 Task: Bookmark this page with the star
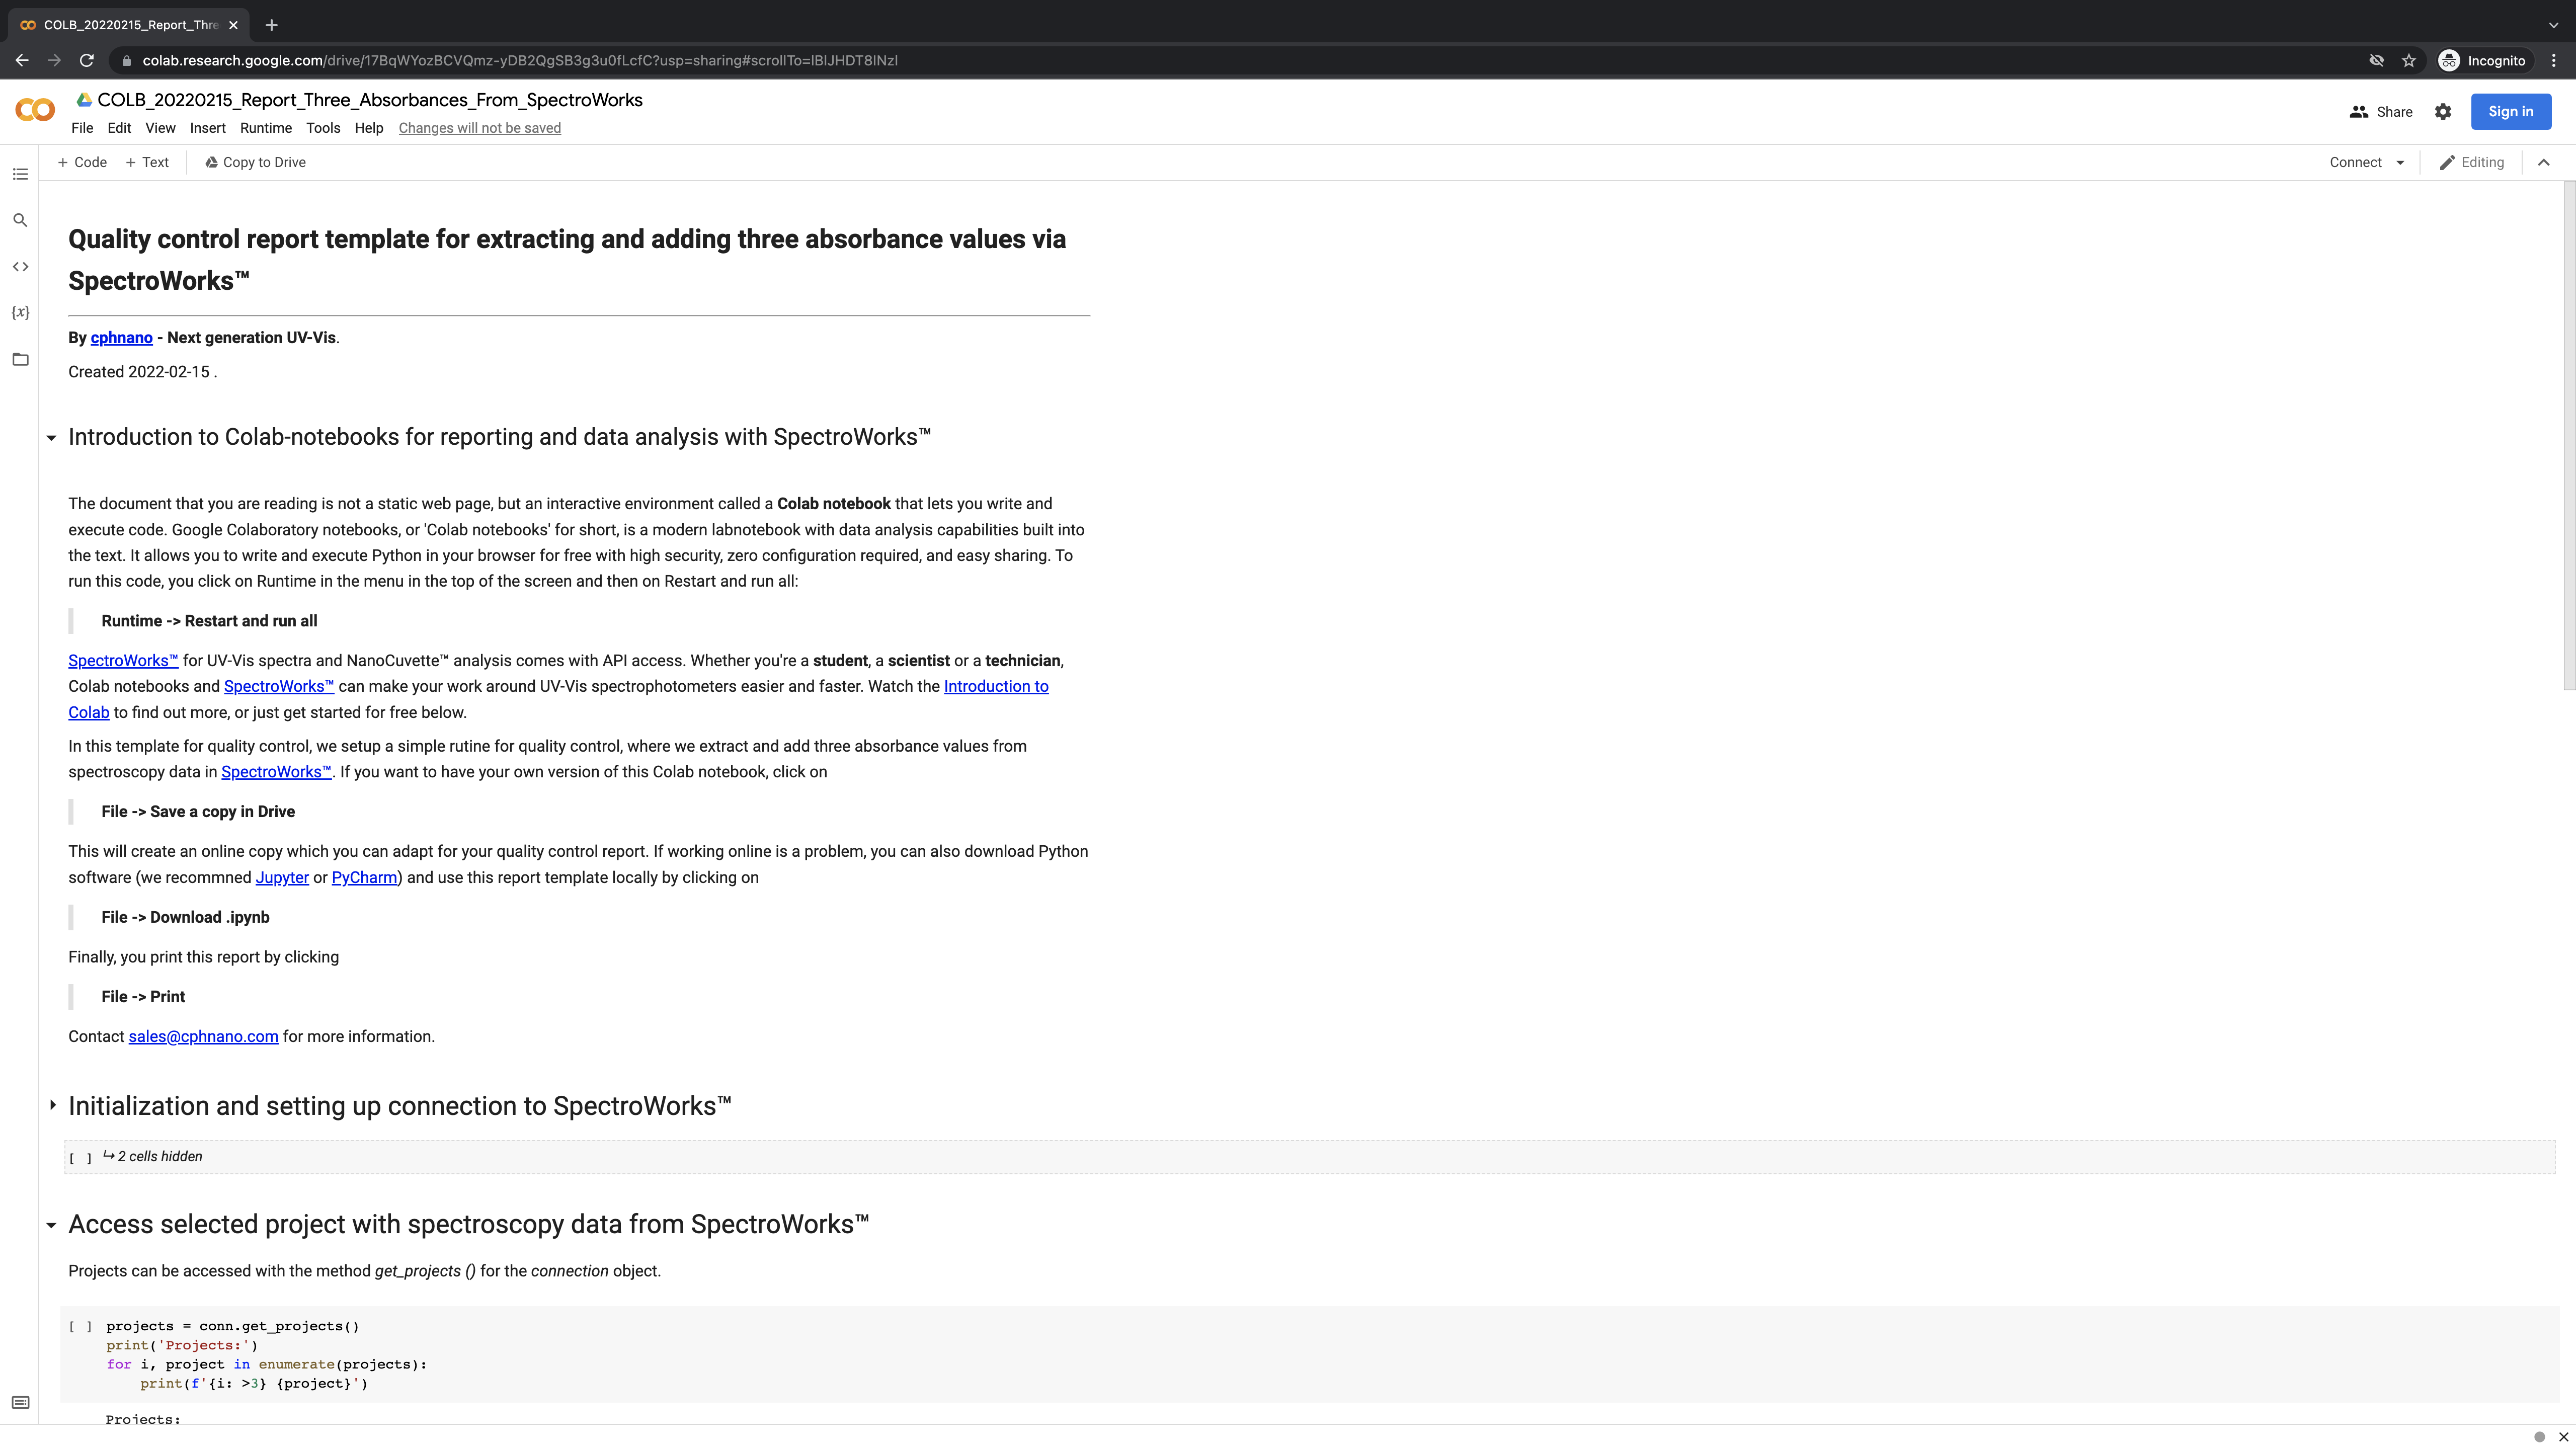pyautogui.click(x=2409, y=60)
